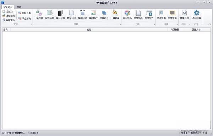The height and width of the screenshot is (136, 213).
Task: Click the 页面尺寸 column header
Action: click(196, 30)
